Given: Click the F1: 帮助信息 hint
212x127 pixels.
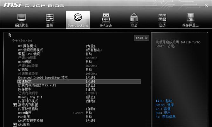Looking at the screenshot, I should (166, 117).
